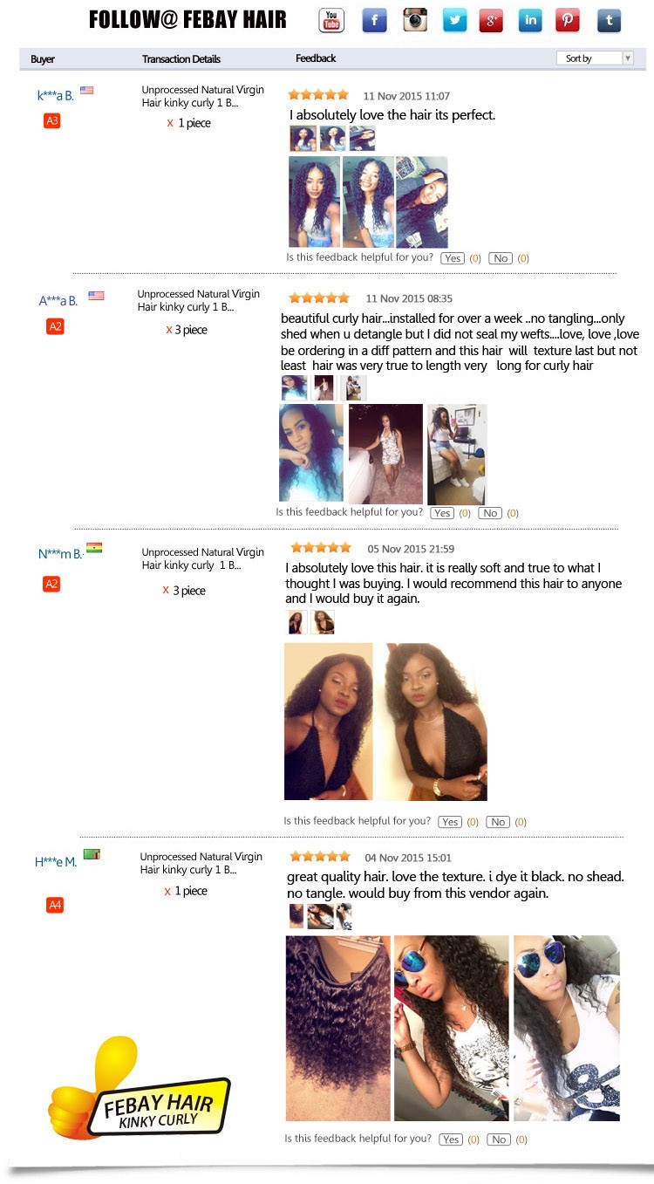
Task: Click Yes on N***m B. feedback
Action: 450,822
